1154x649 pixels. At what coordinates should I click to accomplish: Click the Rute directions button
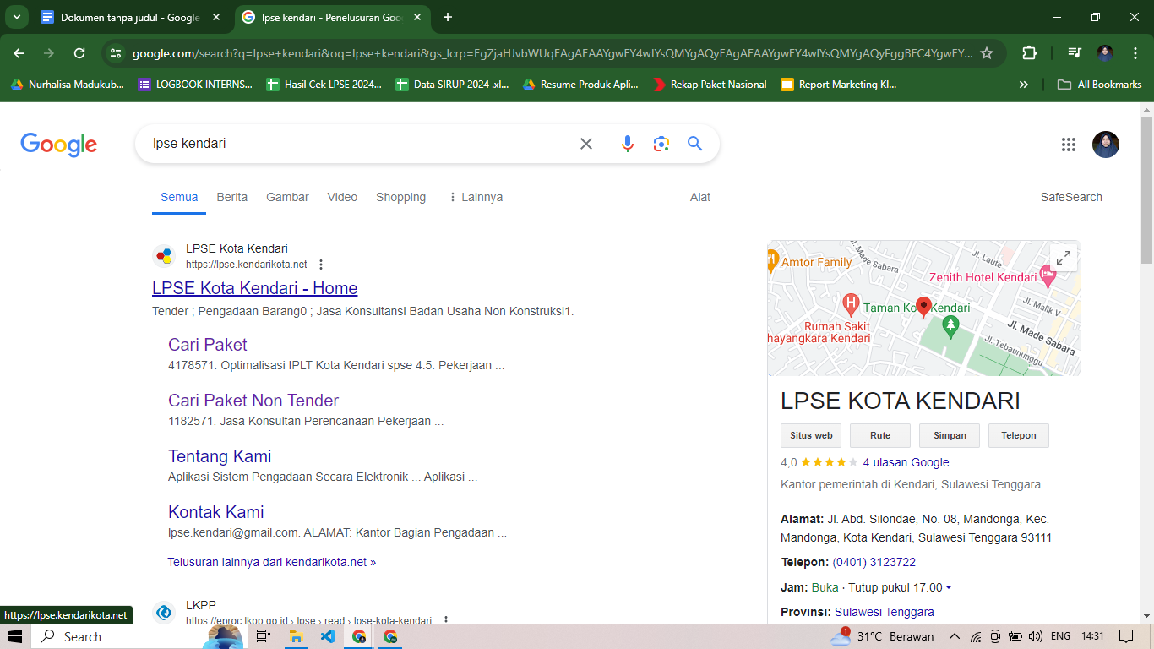(880, 435)
